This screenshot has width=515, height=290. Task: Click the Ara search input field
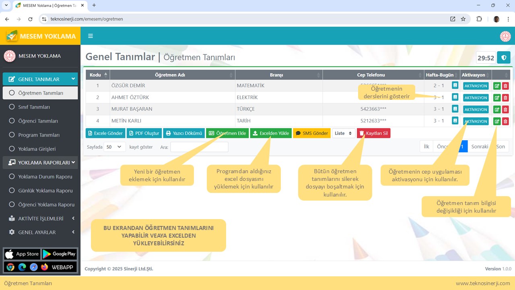[199, 147]
